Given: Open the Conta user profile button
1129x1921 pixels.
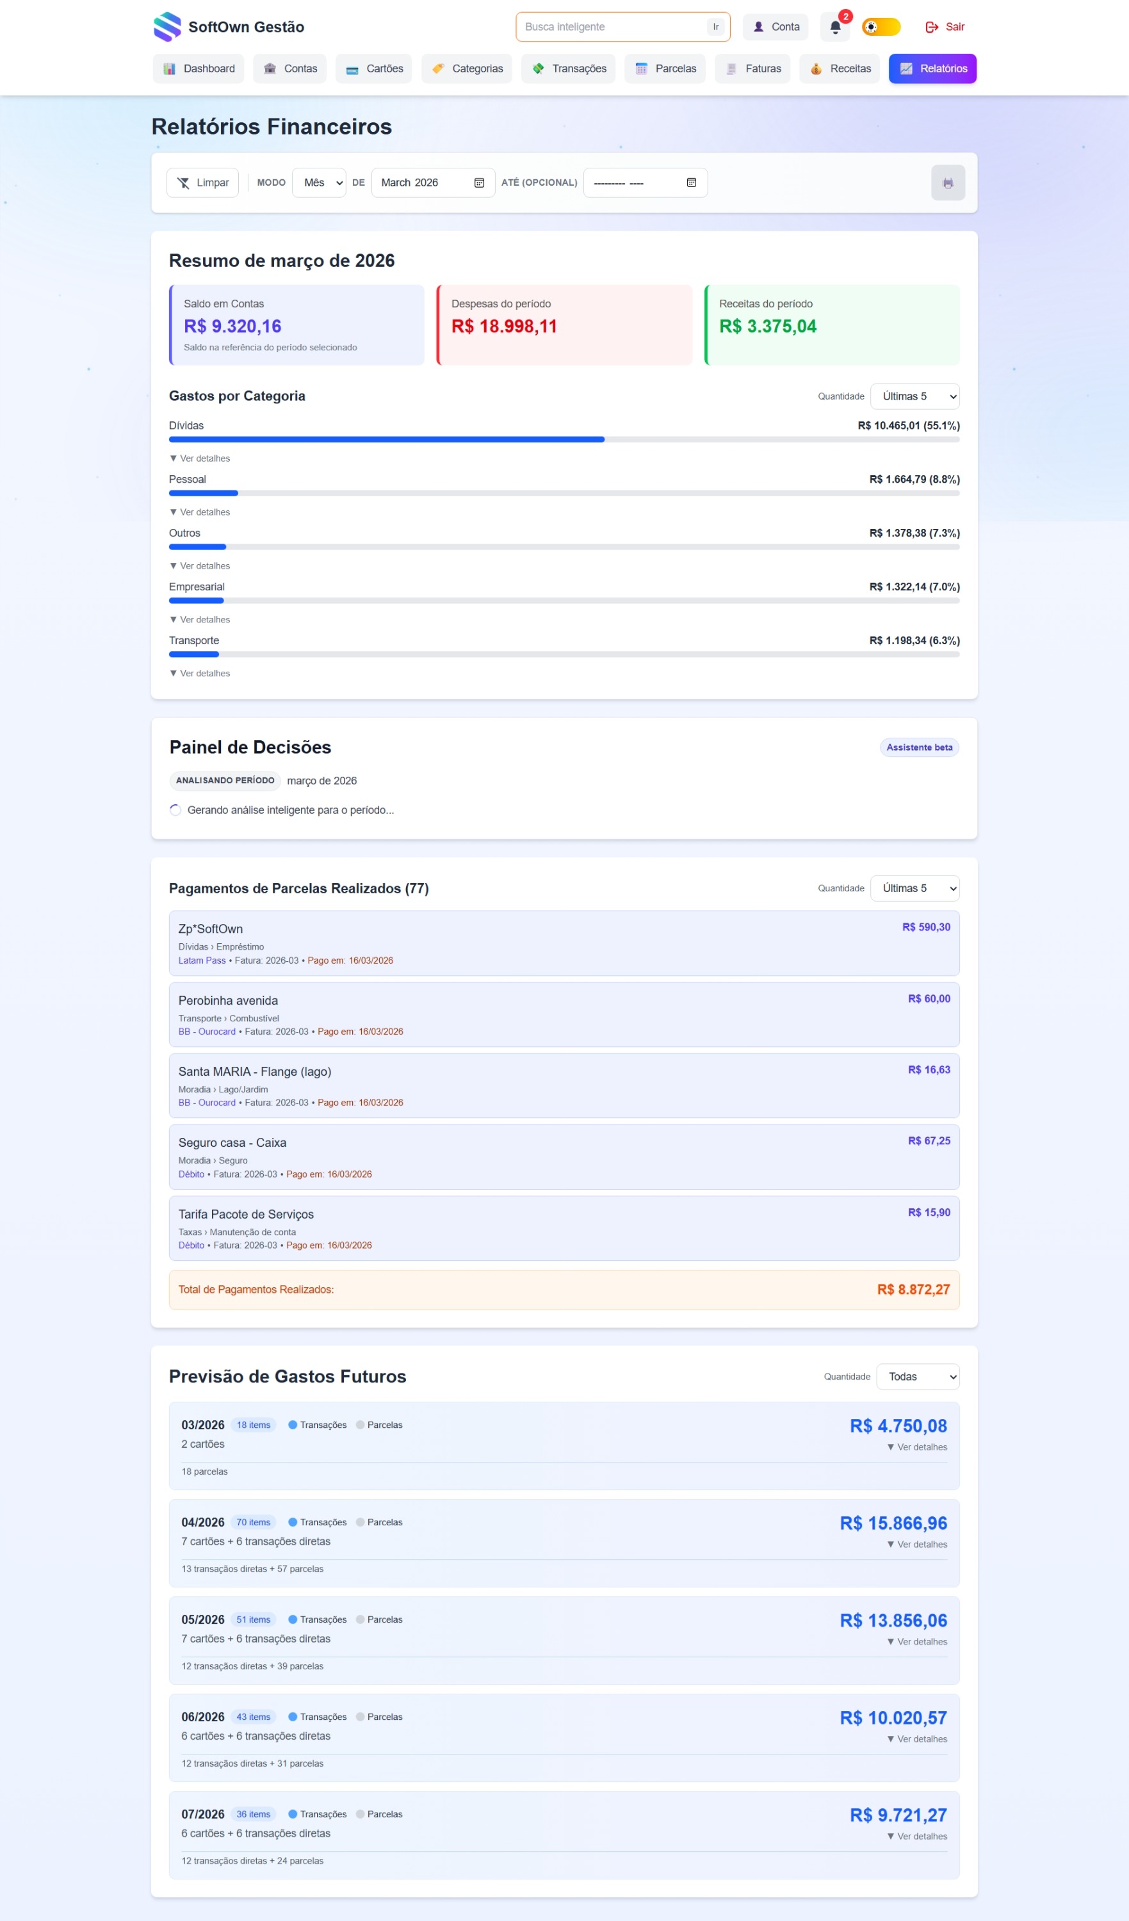Looking at the screenshot, I should [776, 28].
